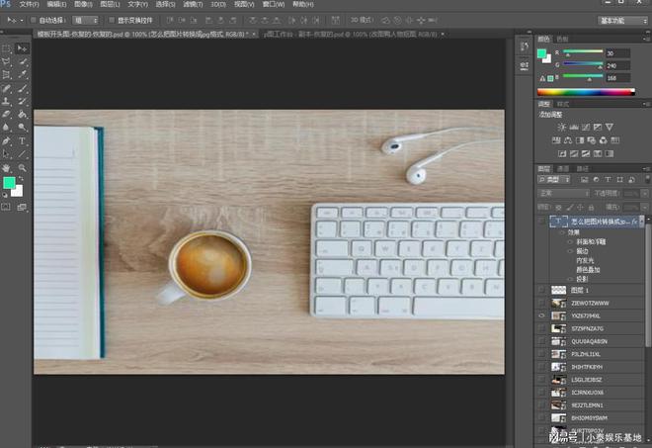Select the Blur tool
Image resolution: width=652 pixels, height=448 pixels.
pos(6,128)
